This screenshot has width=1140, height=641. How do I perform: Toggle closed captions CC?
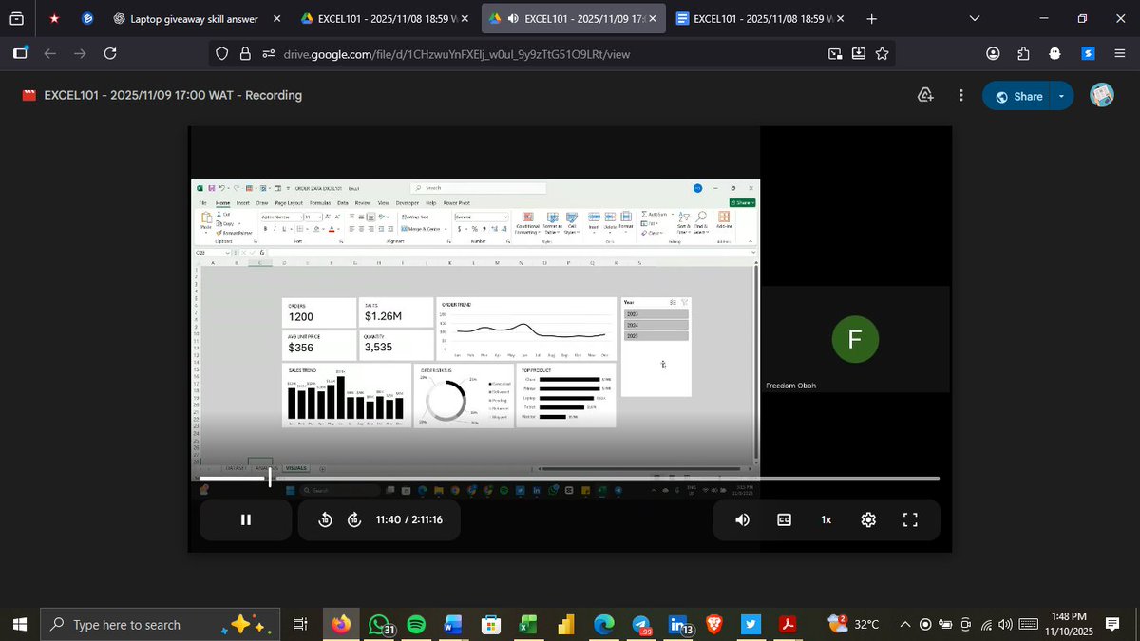(785, 519)
